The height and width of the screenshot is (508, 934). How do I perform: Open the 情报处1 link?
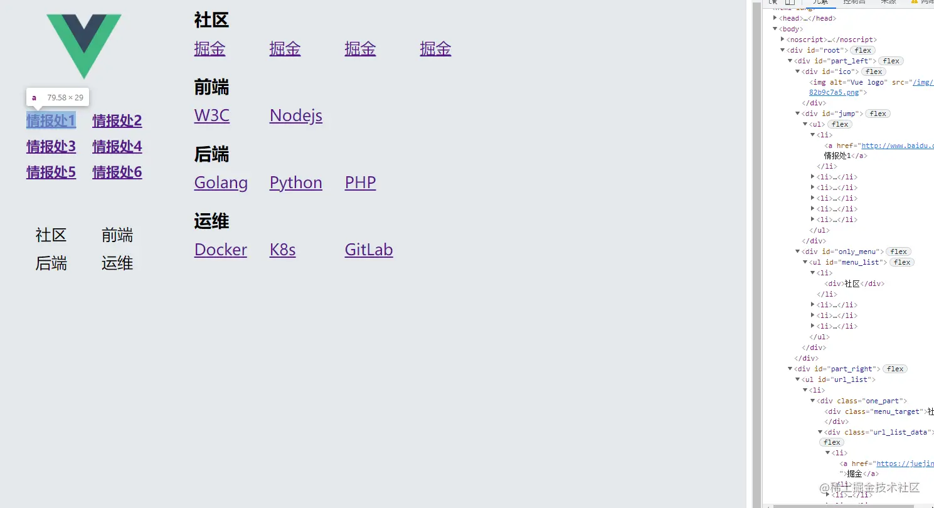click(51, 120)
